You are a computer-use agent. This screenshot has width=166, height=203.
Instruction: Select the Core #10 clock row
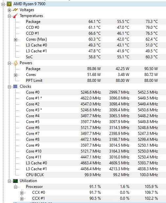coord(95,151)
